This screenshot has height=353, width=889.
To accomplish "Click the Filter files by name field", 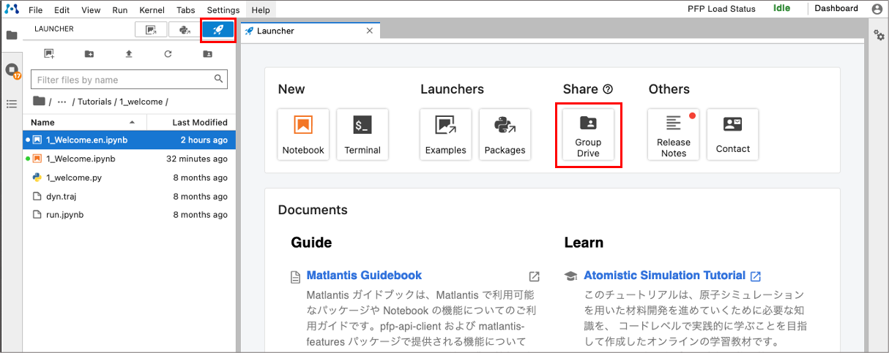I will click(121, 80).
